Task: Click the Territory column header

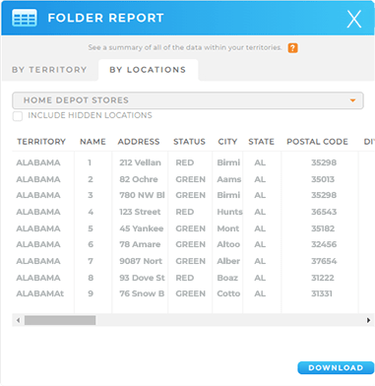Action: pos(41,142)
